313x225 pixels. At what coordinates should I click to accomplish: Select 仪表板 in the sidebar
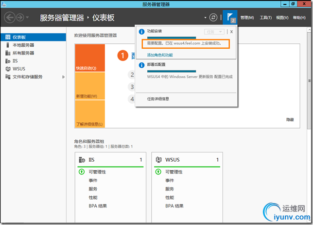[x=34, y=37]
